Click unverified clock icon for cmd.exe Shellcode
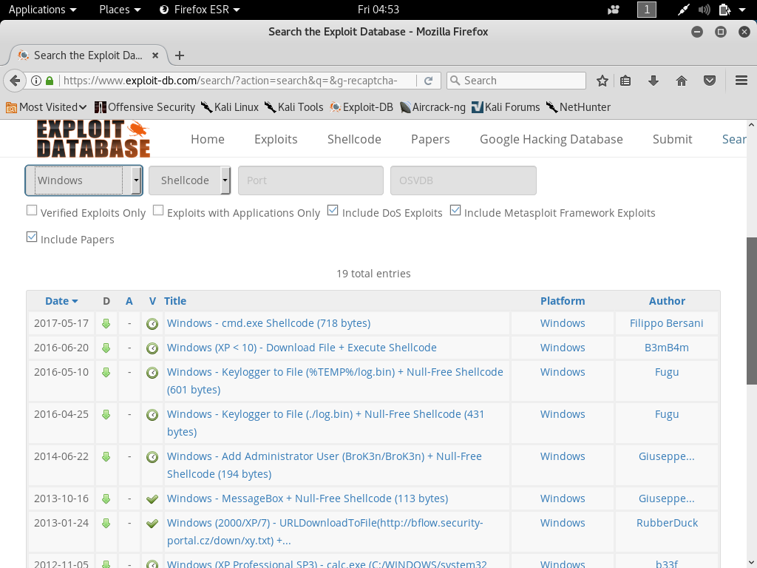The height and width of the screenshot is (568, 757). click(x=152, y=324)
